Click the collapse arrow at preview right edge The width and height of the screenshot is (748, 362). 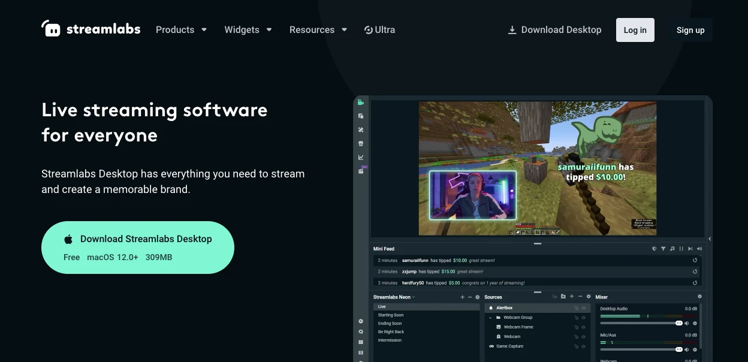coord(710,239)
